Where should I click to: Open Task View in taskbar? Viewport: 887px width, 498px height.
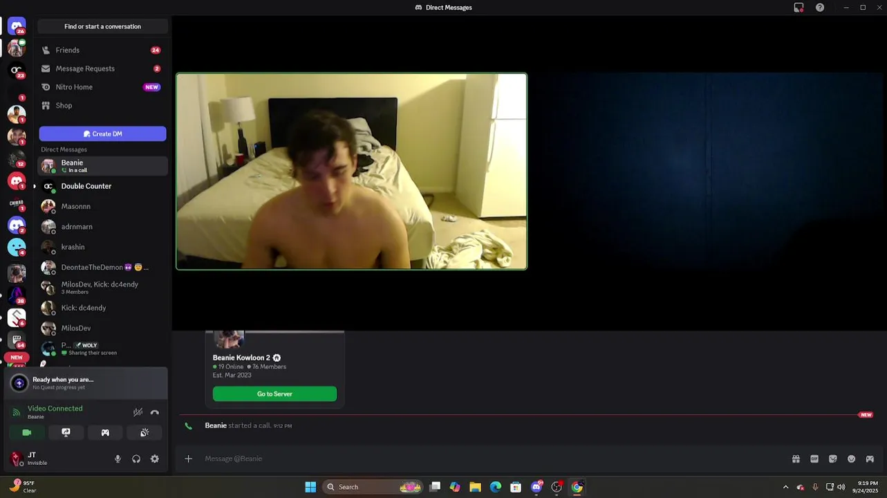tap(435, 487)
